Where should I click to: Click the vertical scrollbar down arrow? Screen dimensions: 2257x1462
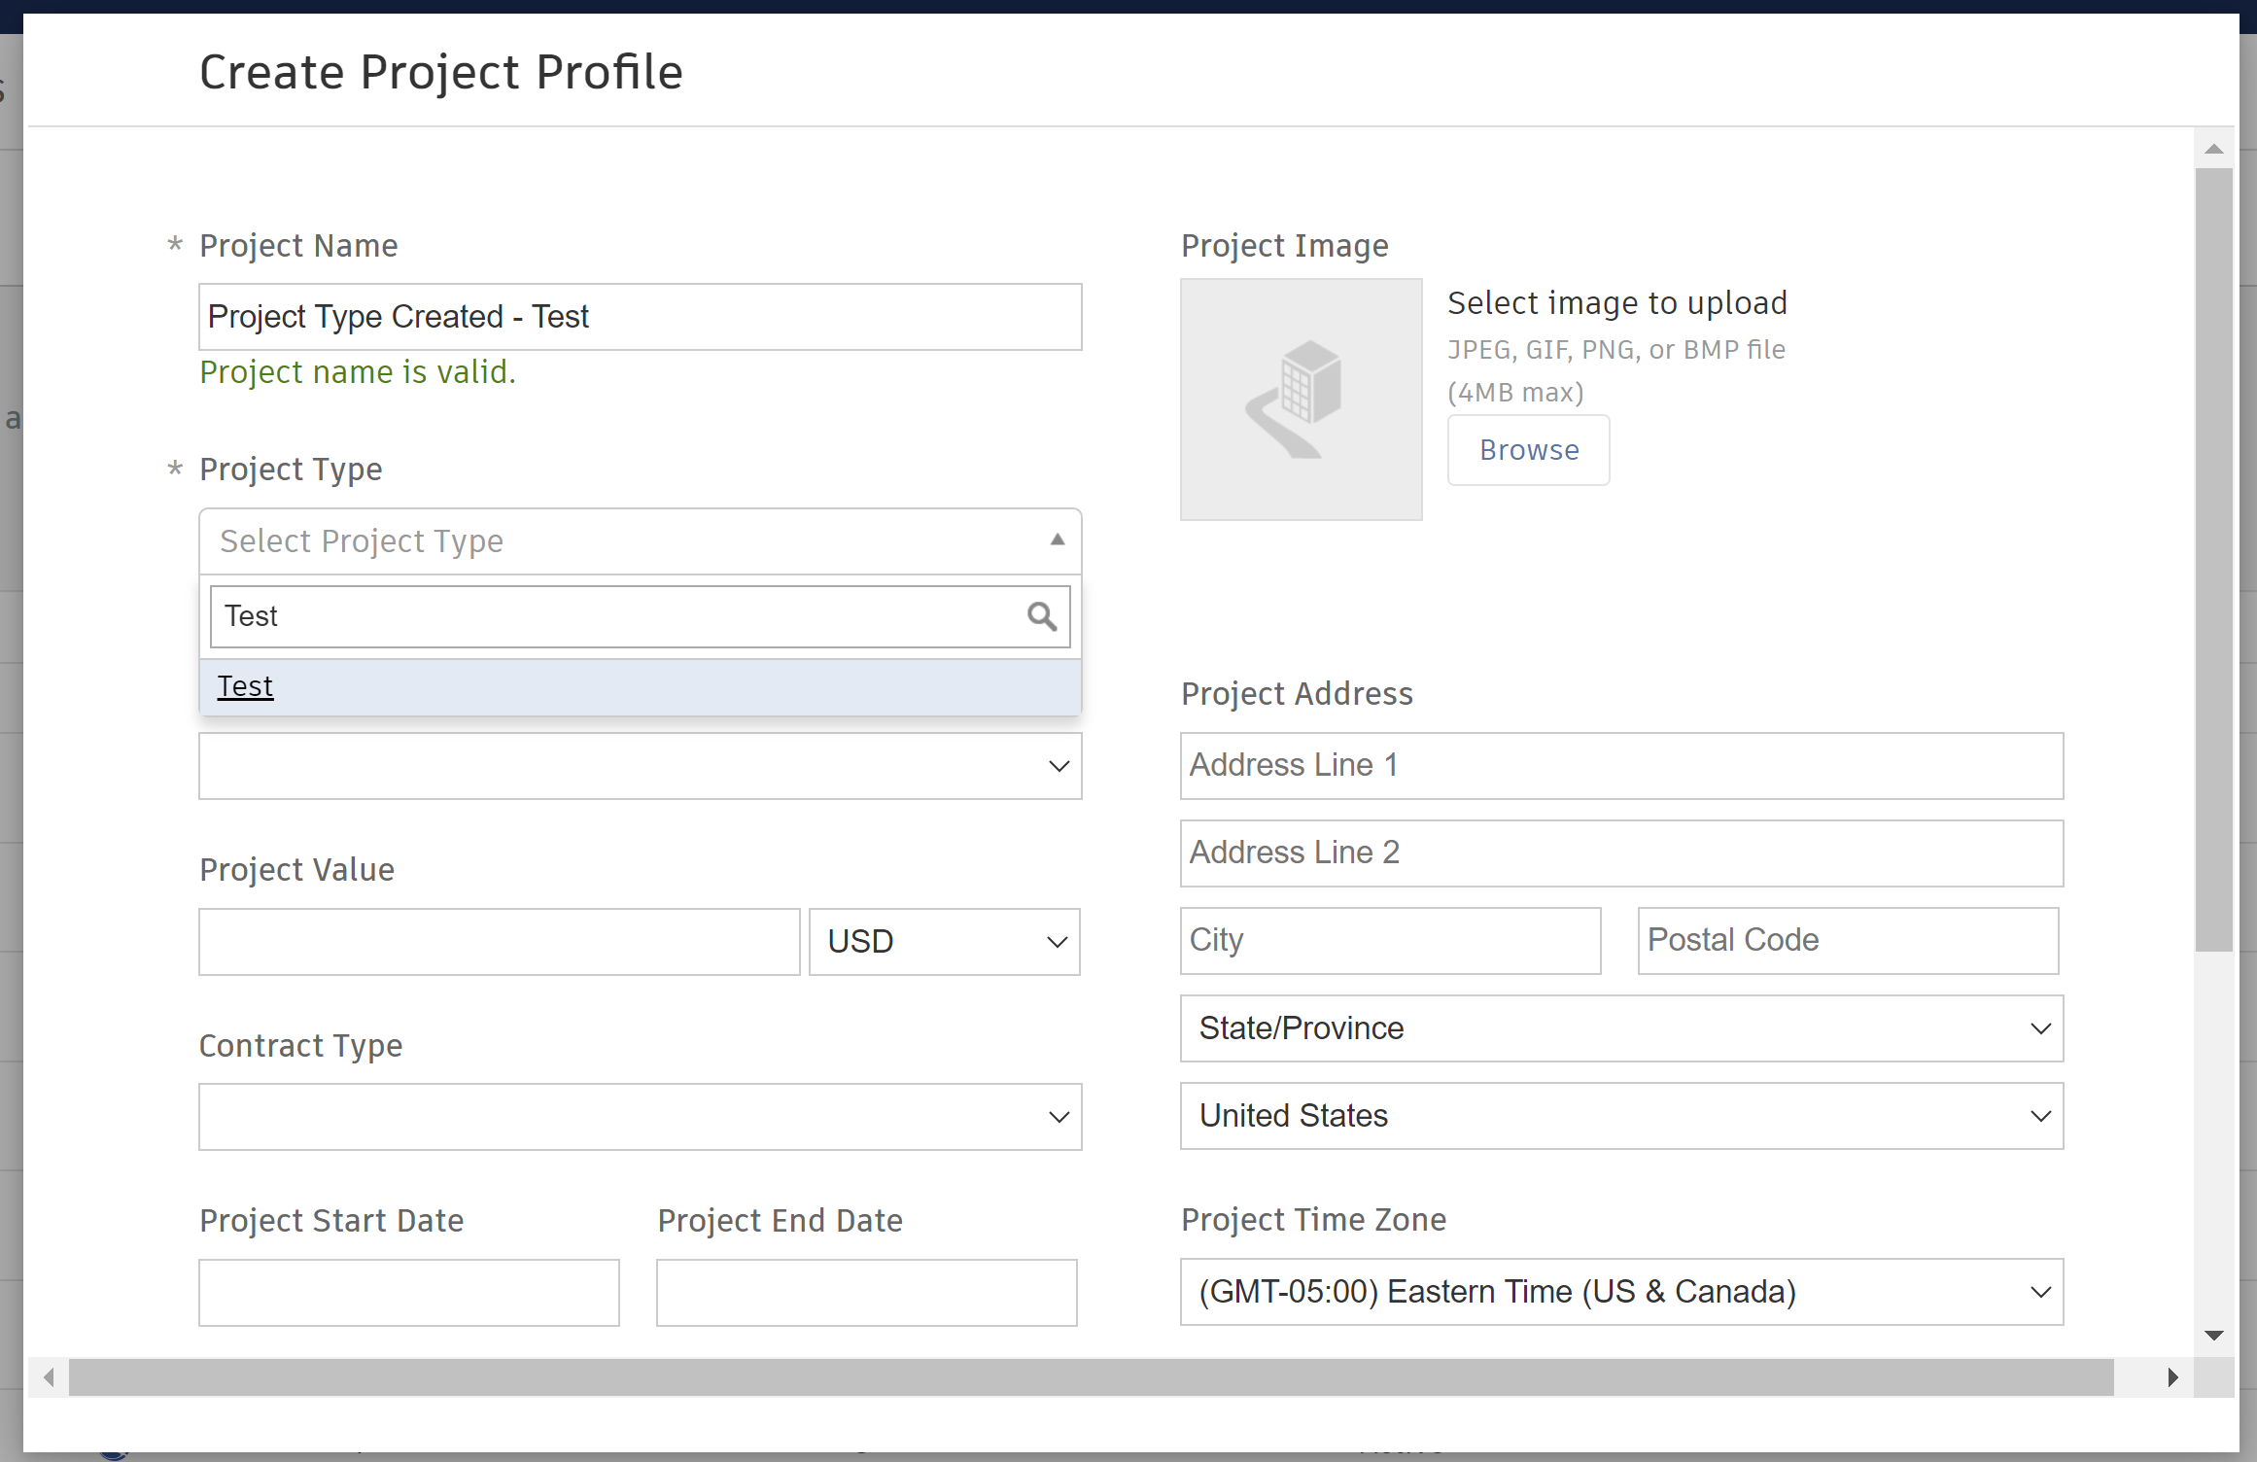[x=2213, y=1336]
